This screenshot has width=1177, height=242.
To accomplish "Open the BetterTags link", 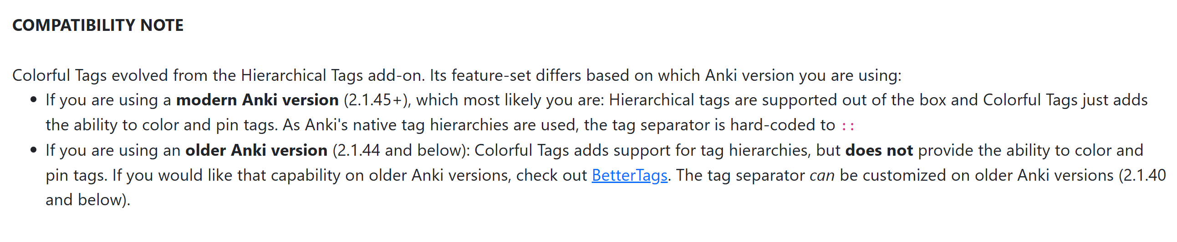I will (629, 175).
